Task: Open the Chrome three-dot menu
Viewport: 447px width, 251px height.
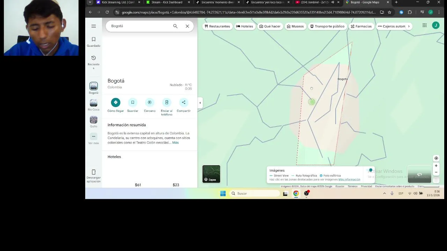Action: click(x=439, y=12)
